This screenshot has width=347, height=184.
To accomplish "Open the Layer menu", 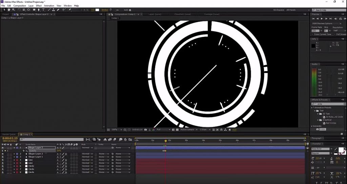I will (x=31, y=6).
